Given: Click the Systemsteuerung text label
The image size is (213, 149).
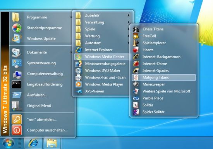Looking at the screenshot, I should [x=41, y=63].
